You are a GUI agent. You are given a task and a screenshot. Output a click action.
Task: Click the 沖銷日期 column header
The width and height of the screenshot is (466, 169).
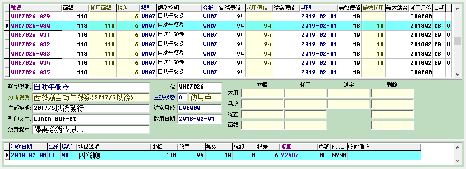[x=29, y=147]
